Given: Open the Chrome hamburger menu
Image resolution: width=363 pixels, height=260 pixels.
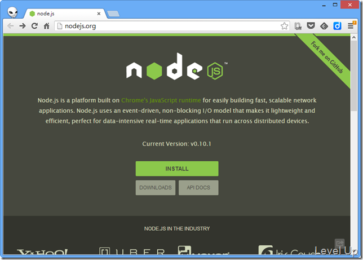Looking at the screenshot, I should (351, 26).
